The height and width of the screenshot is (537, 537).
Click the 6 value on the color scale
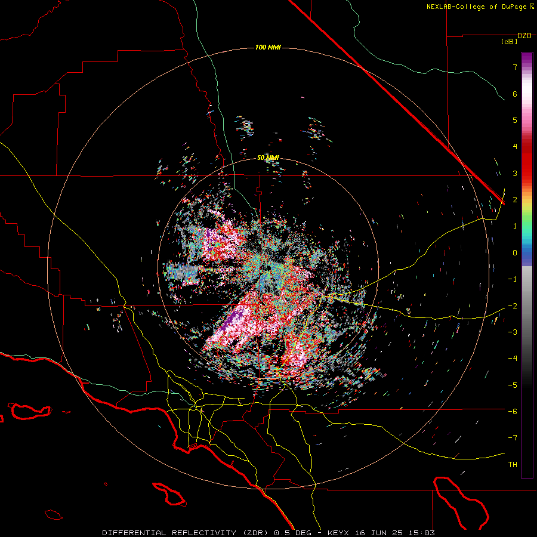pyautogui.click(x=515, y=94)
